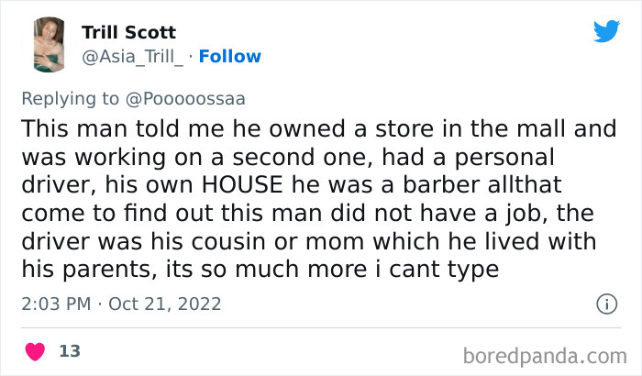The image size is (642, 376).
Task: Select the Oct 21, 2022 date
Action: 165,304
